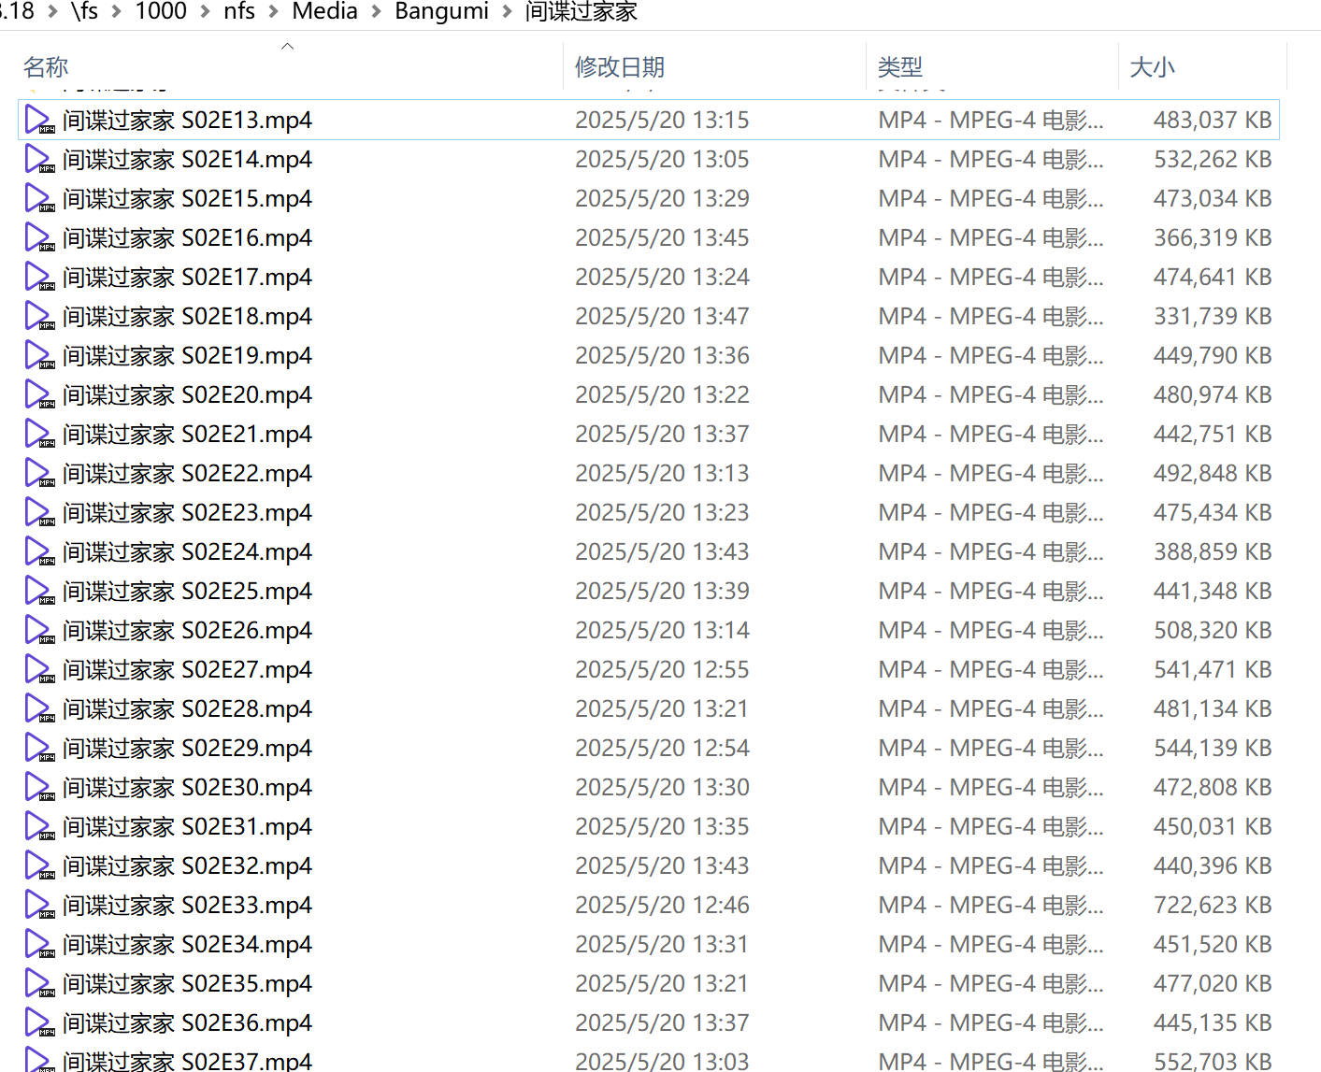Click the MP4 icon of S02E13.mp4
The width and height of the screenshot is (1321, 1072).
tap(39, 120)
